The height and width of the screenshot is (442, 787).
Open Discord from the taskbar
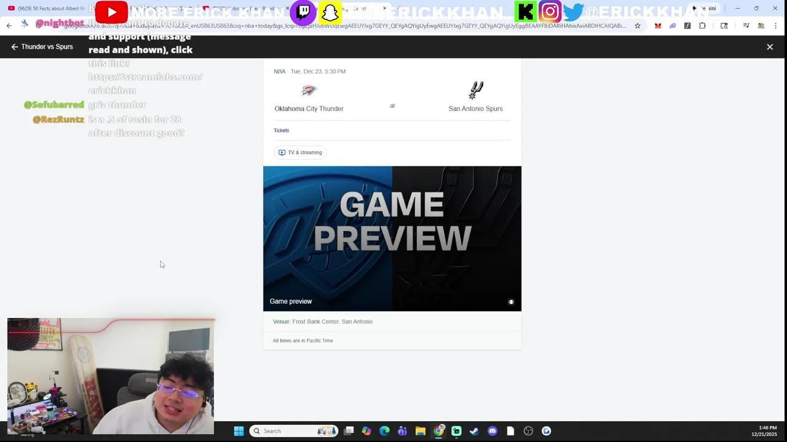point(492,431)
